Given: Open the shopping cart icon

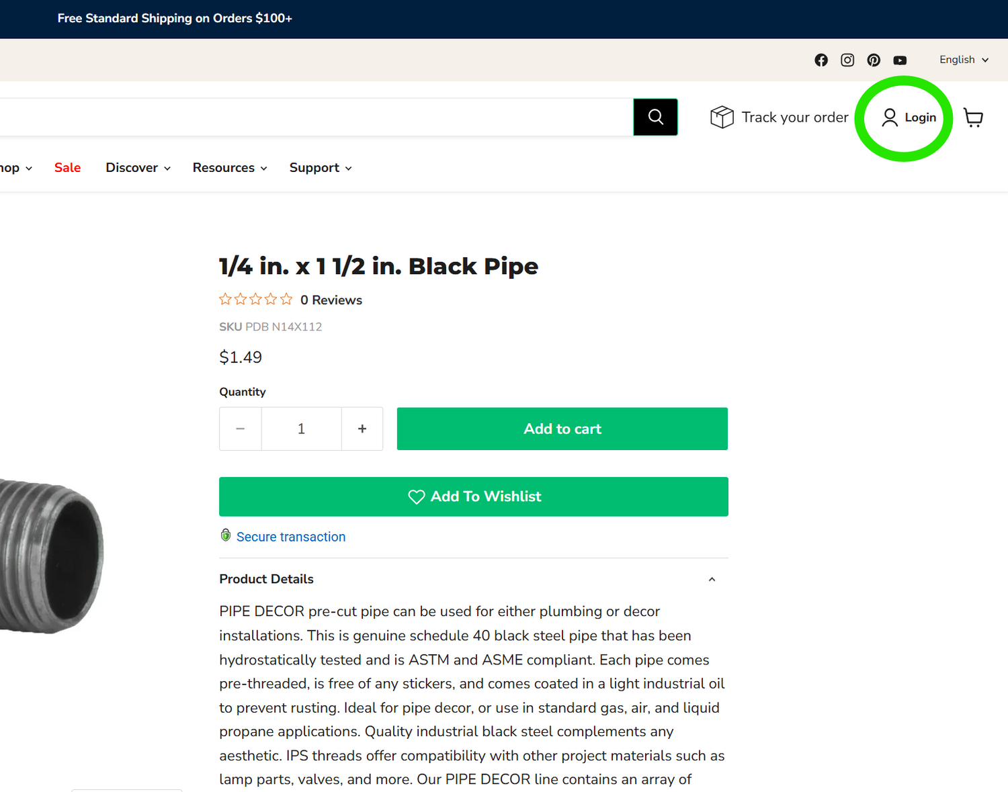Looking at the screenshot, I should [x=973, y=117].
